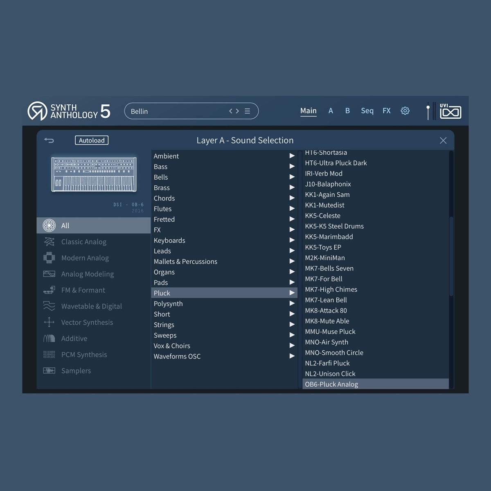The width and height of the screenshot is (491, 491).
Task: Select MK7-High Chimes sound
Action: [x=376, y=289]
